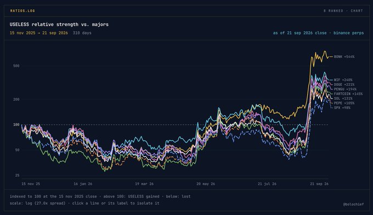Click the x-axis date '21 jul 26'
This screenshot has height=215, width=373.
tap(267, 184)
